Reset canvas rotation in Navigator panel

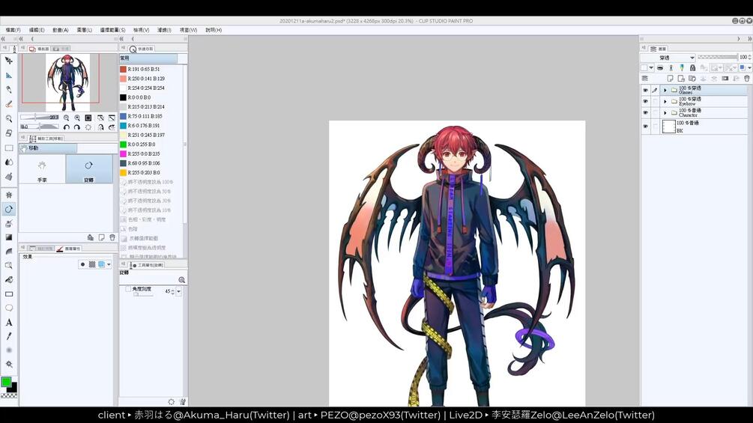pyautogui.click(x=88, y=127)
